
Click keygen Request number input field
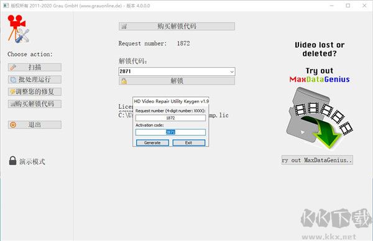(170, 118)
